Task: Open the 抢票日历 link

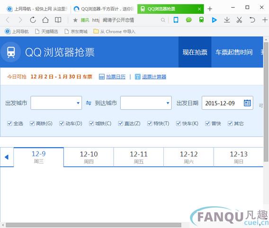Action: click(116, 77)
